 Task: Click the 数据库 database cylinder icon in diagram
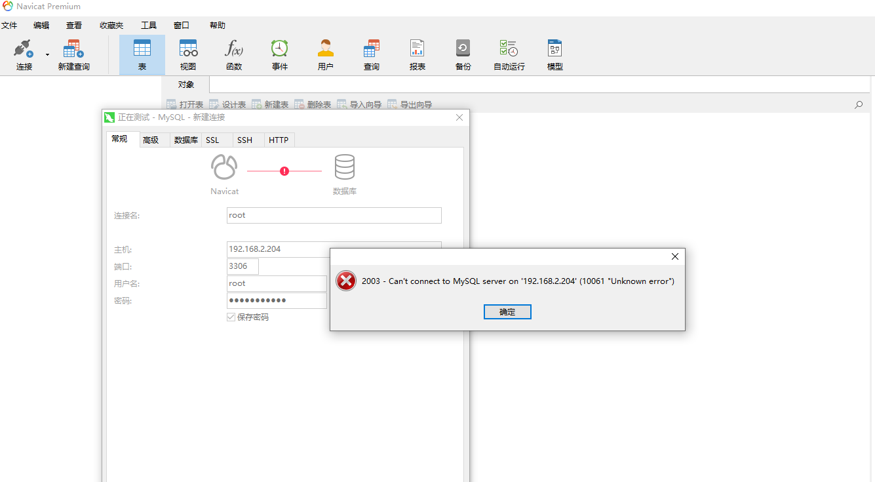coord(345,167)
